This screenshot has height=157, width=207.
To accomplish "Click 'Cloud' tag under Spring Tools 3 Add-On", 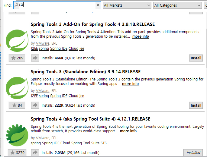I will point(73,49).
